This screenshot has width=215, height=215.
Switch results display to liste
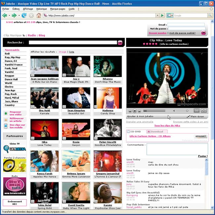pyautogui.click(x=71, y=52)
